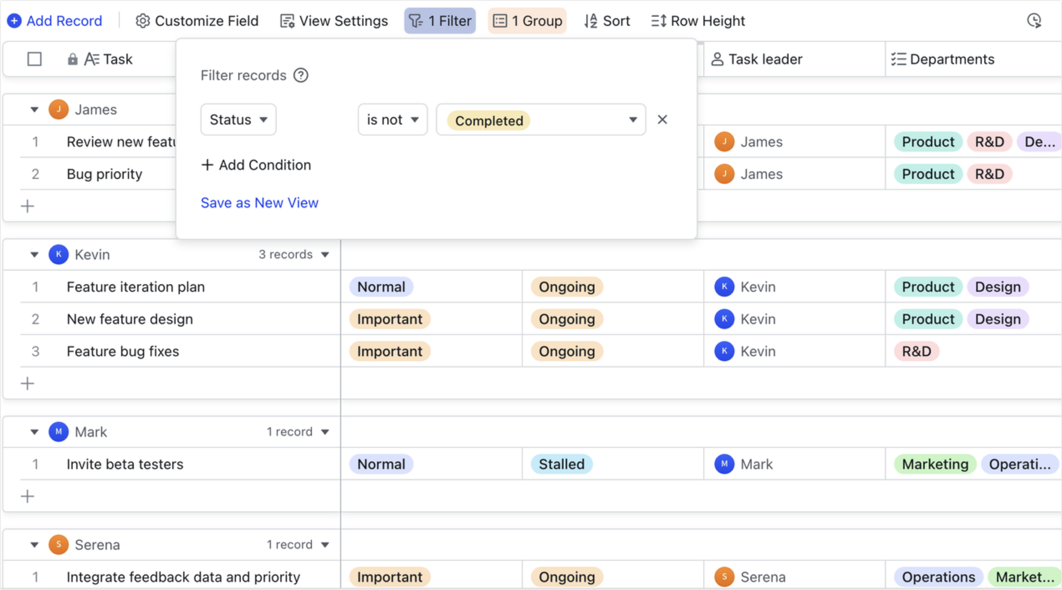Open Customize Field settings
The height and width of the screenshot is (590, 1062).
(197, 20)
